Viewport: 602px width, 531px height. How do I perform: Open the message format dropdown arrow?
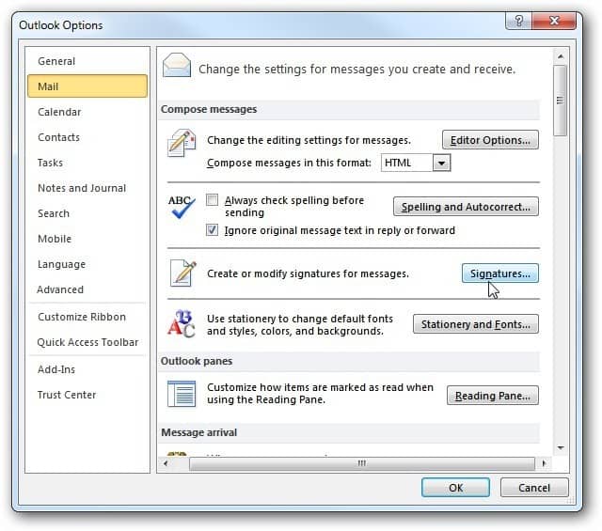click(441, 164)
